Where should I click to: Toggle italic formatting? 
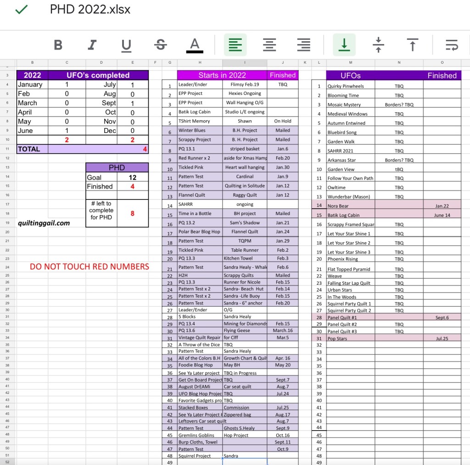point(92,44)
